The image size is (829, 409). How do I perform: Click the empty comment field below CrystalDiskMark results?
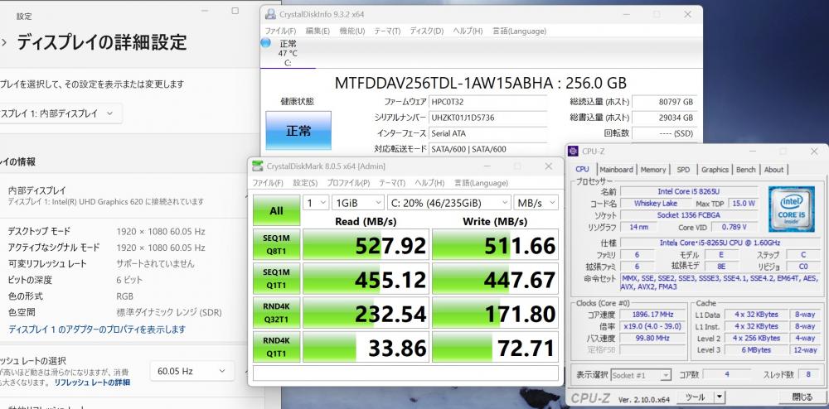405,373
